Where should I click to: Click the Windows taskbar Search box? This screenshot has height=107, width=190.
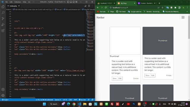pos(54,104)
